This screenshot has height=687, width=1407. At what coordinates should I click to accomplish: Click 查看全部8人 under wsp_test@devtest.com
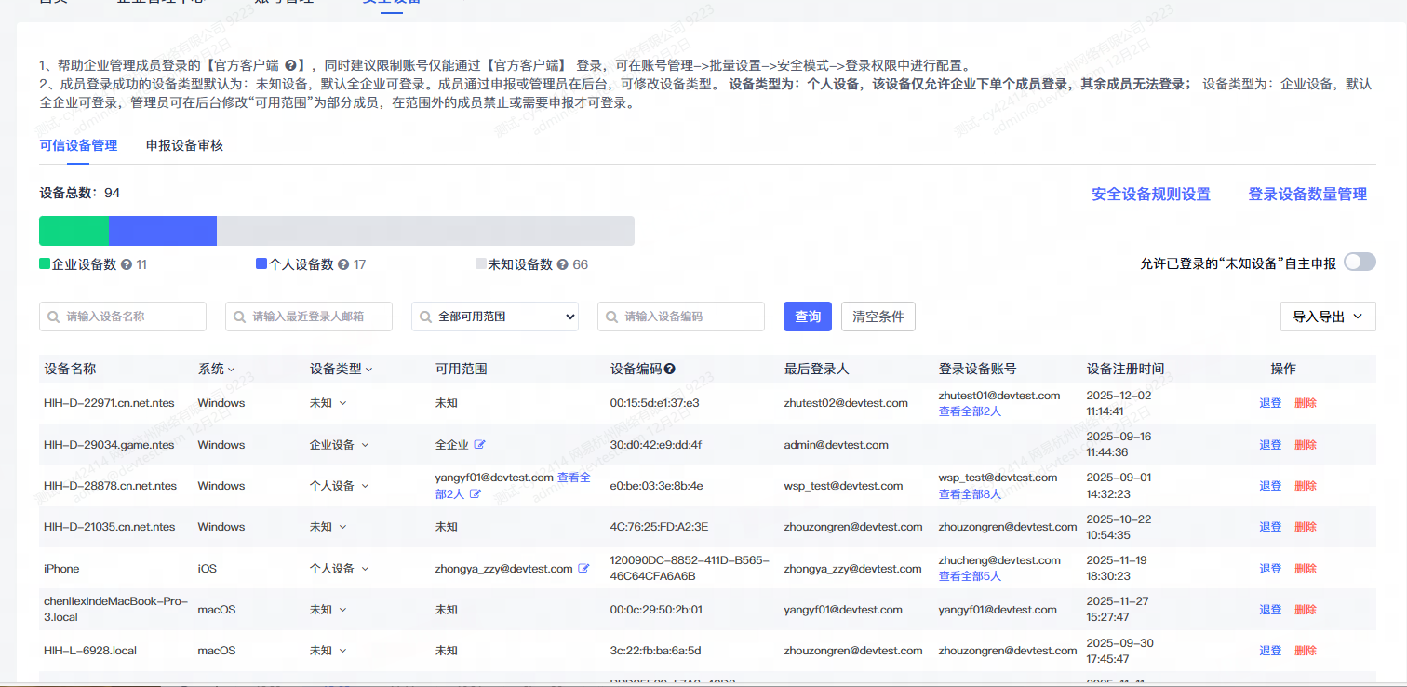[970, 494]
